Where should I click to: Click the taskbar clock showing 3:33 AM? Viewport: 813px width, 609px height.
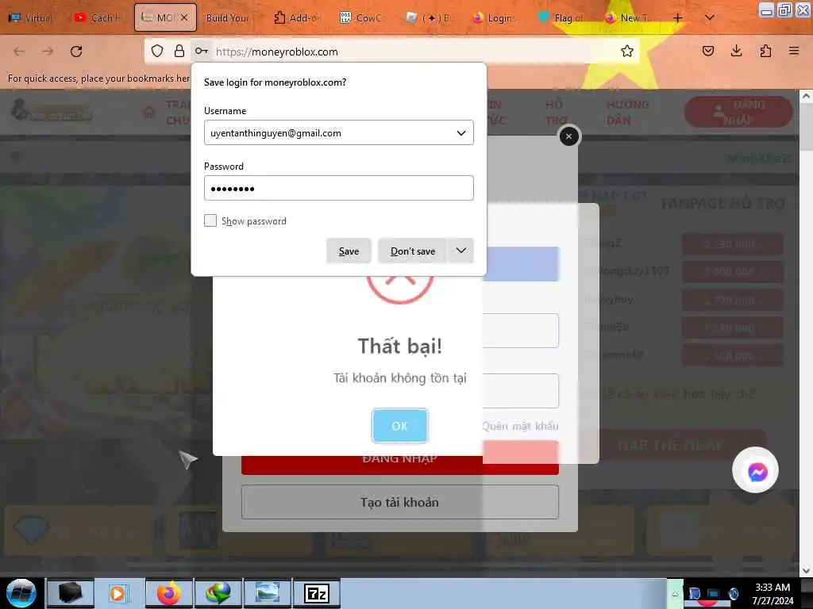[x=773, y=594]
